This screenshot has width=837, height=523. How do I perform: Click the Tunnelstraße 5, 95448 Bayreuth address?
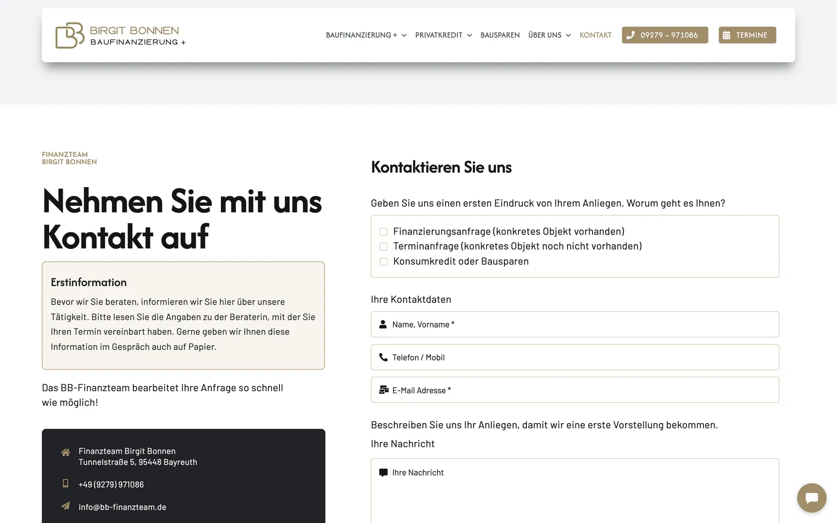click(138, 462)
